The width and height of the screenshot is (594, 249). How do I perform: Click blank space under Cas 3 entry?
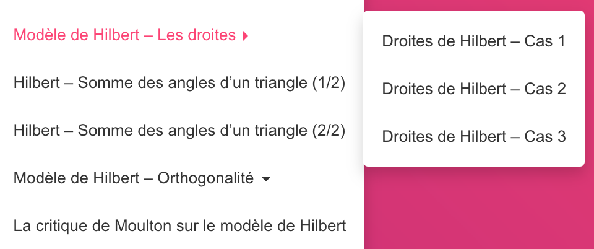click(x=473, y=156)
